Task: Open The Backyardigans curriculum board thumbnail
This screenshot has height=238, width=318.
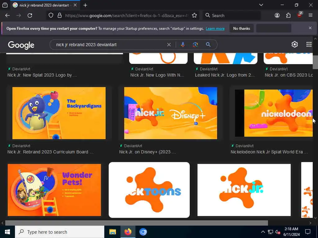Action: coord(59,113)
